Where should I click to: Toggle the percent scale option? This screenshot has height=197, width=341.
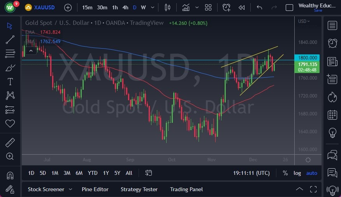click(x=285, y=173)
